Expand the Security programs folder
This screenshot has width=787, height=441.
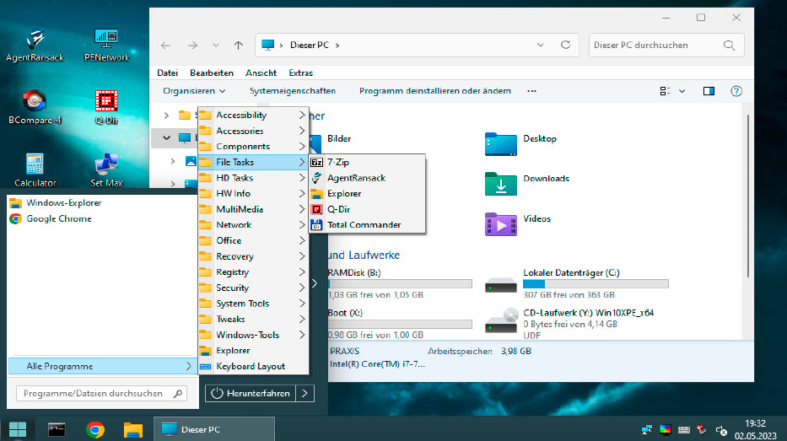[x=253, y=288]
